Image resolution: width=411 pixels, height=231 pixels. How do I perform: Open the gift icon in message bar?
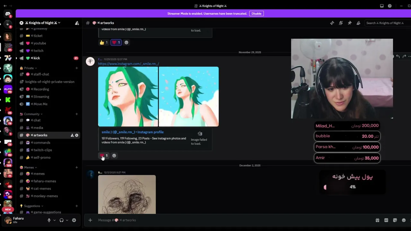click(x=377, y=220)
